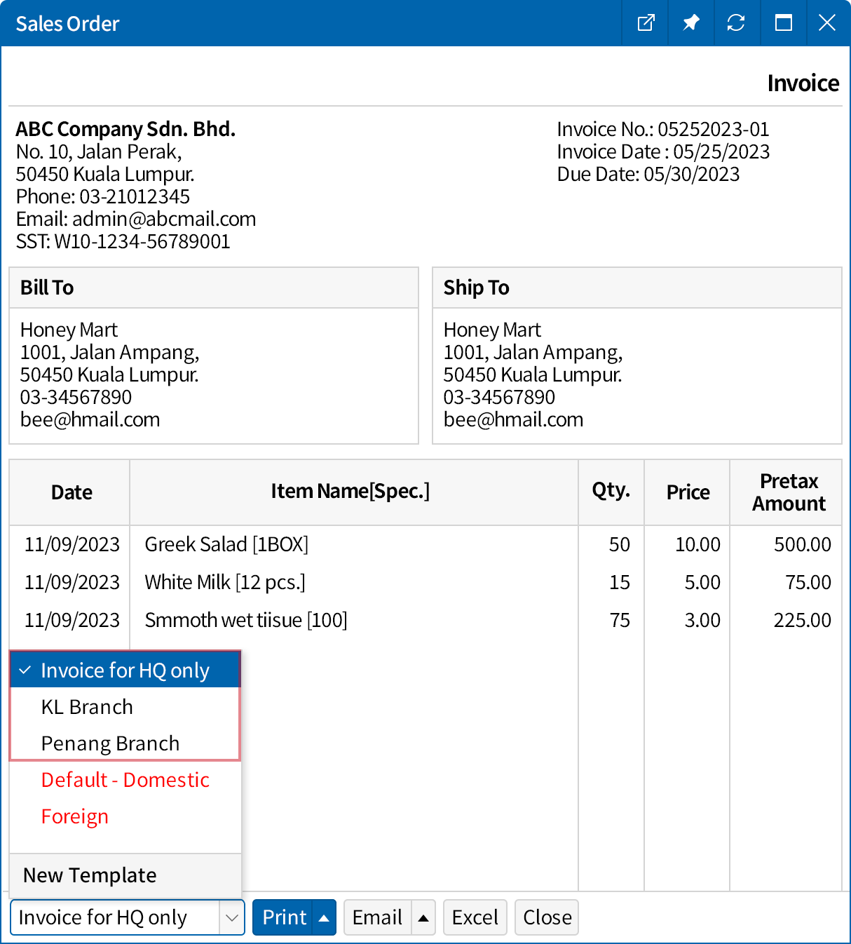Maximize the Sales Order window

[x=783, y=23]
